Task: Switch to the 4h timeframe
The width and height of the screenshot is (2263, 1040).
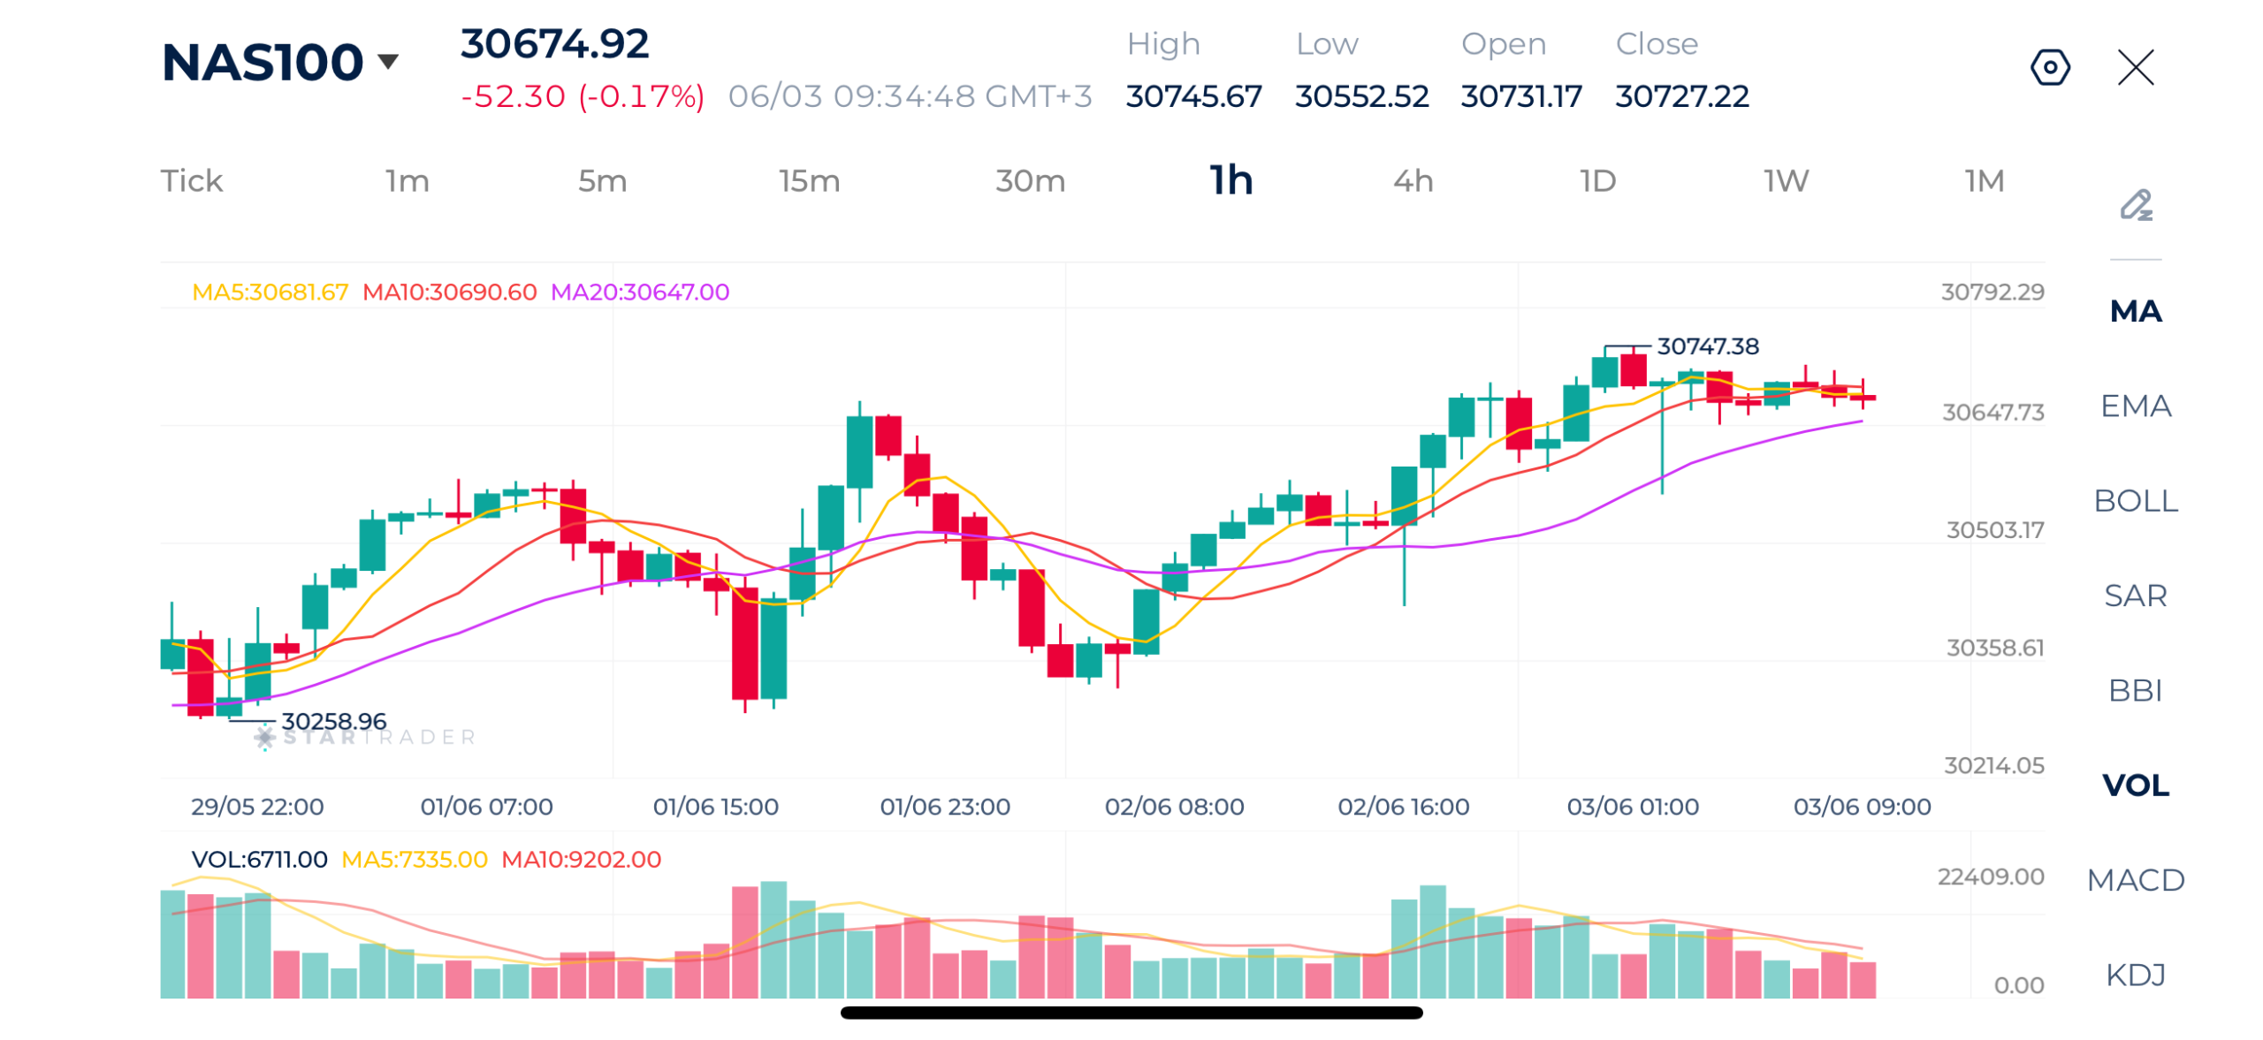Action: click(1413, 180)
